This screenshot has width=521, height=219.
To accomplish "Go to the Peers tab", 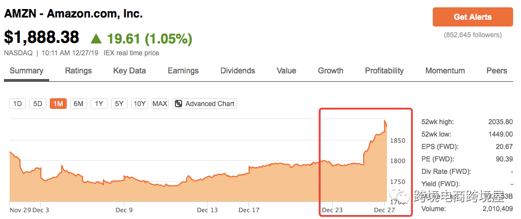I will pyautogui.click(x=497, y=71).
